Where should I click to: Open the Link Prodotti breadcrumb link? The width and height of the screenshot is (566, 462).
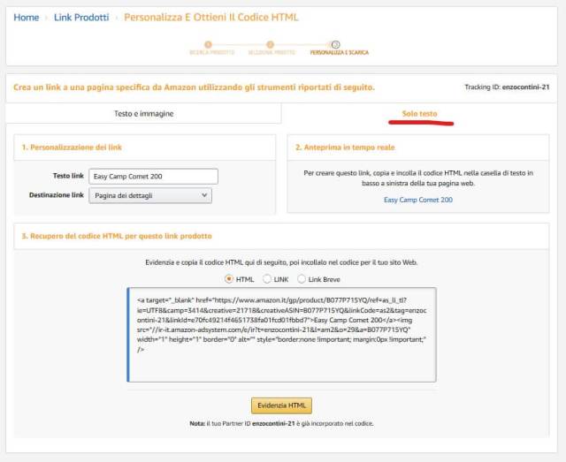click(x=81, y=18)
